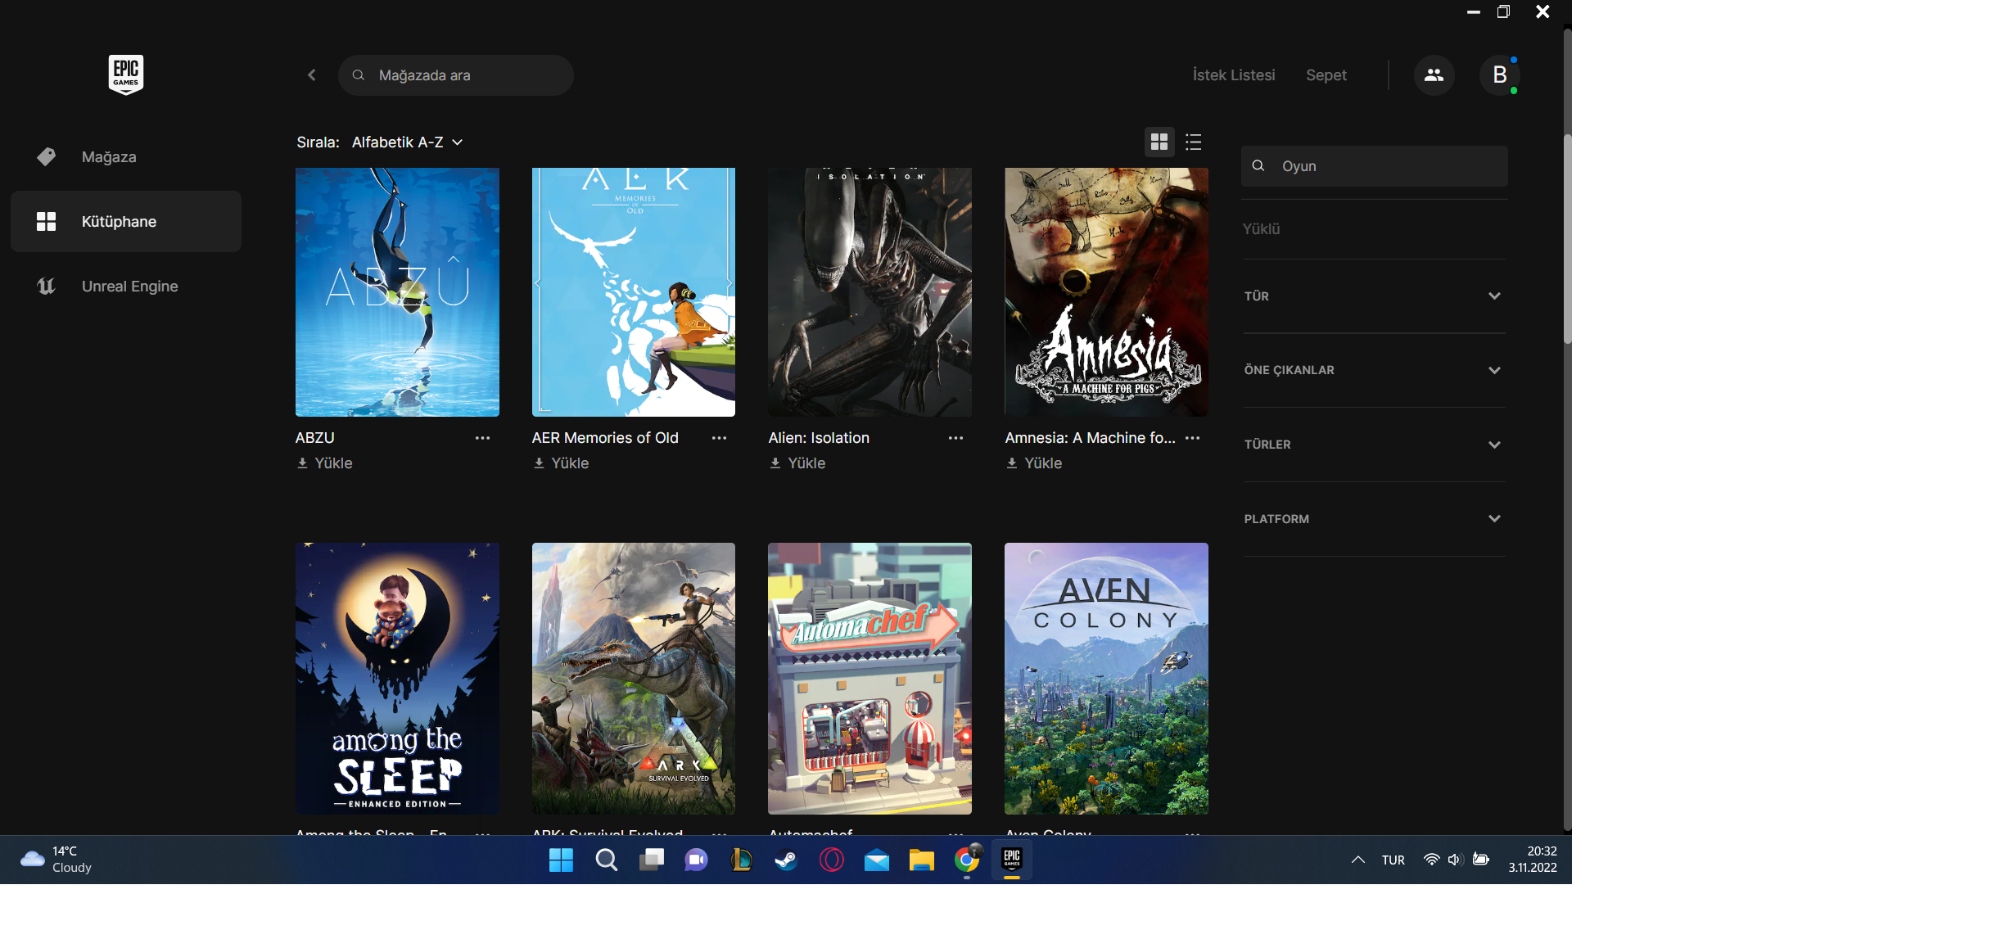This screenshot has height=930, width=2001.
Task: Open taskbar Search
Action: click(606, 860)
